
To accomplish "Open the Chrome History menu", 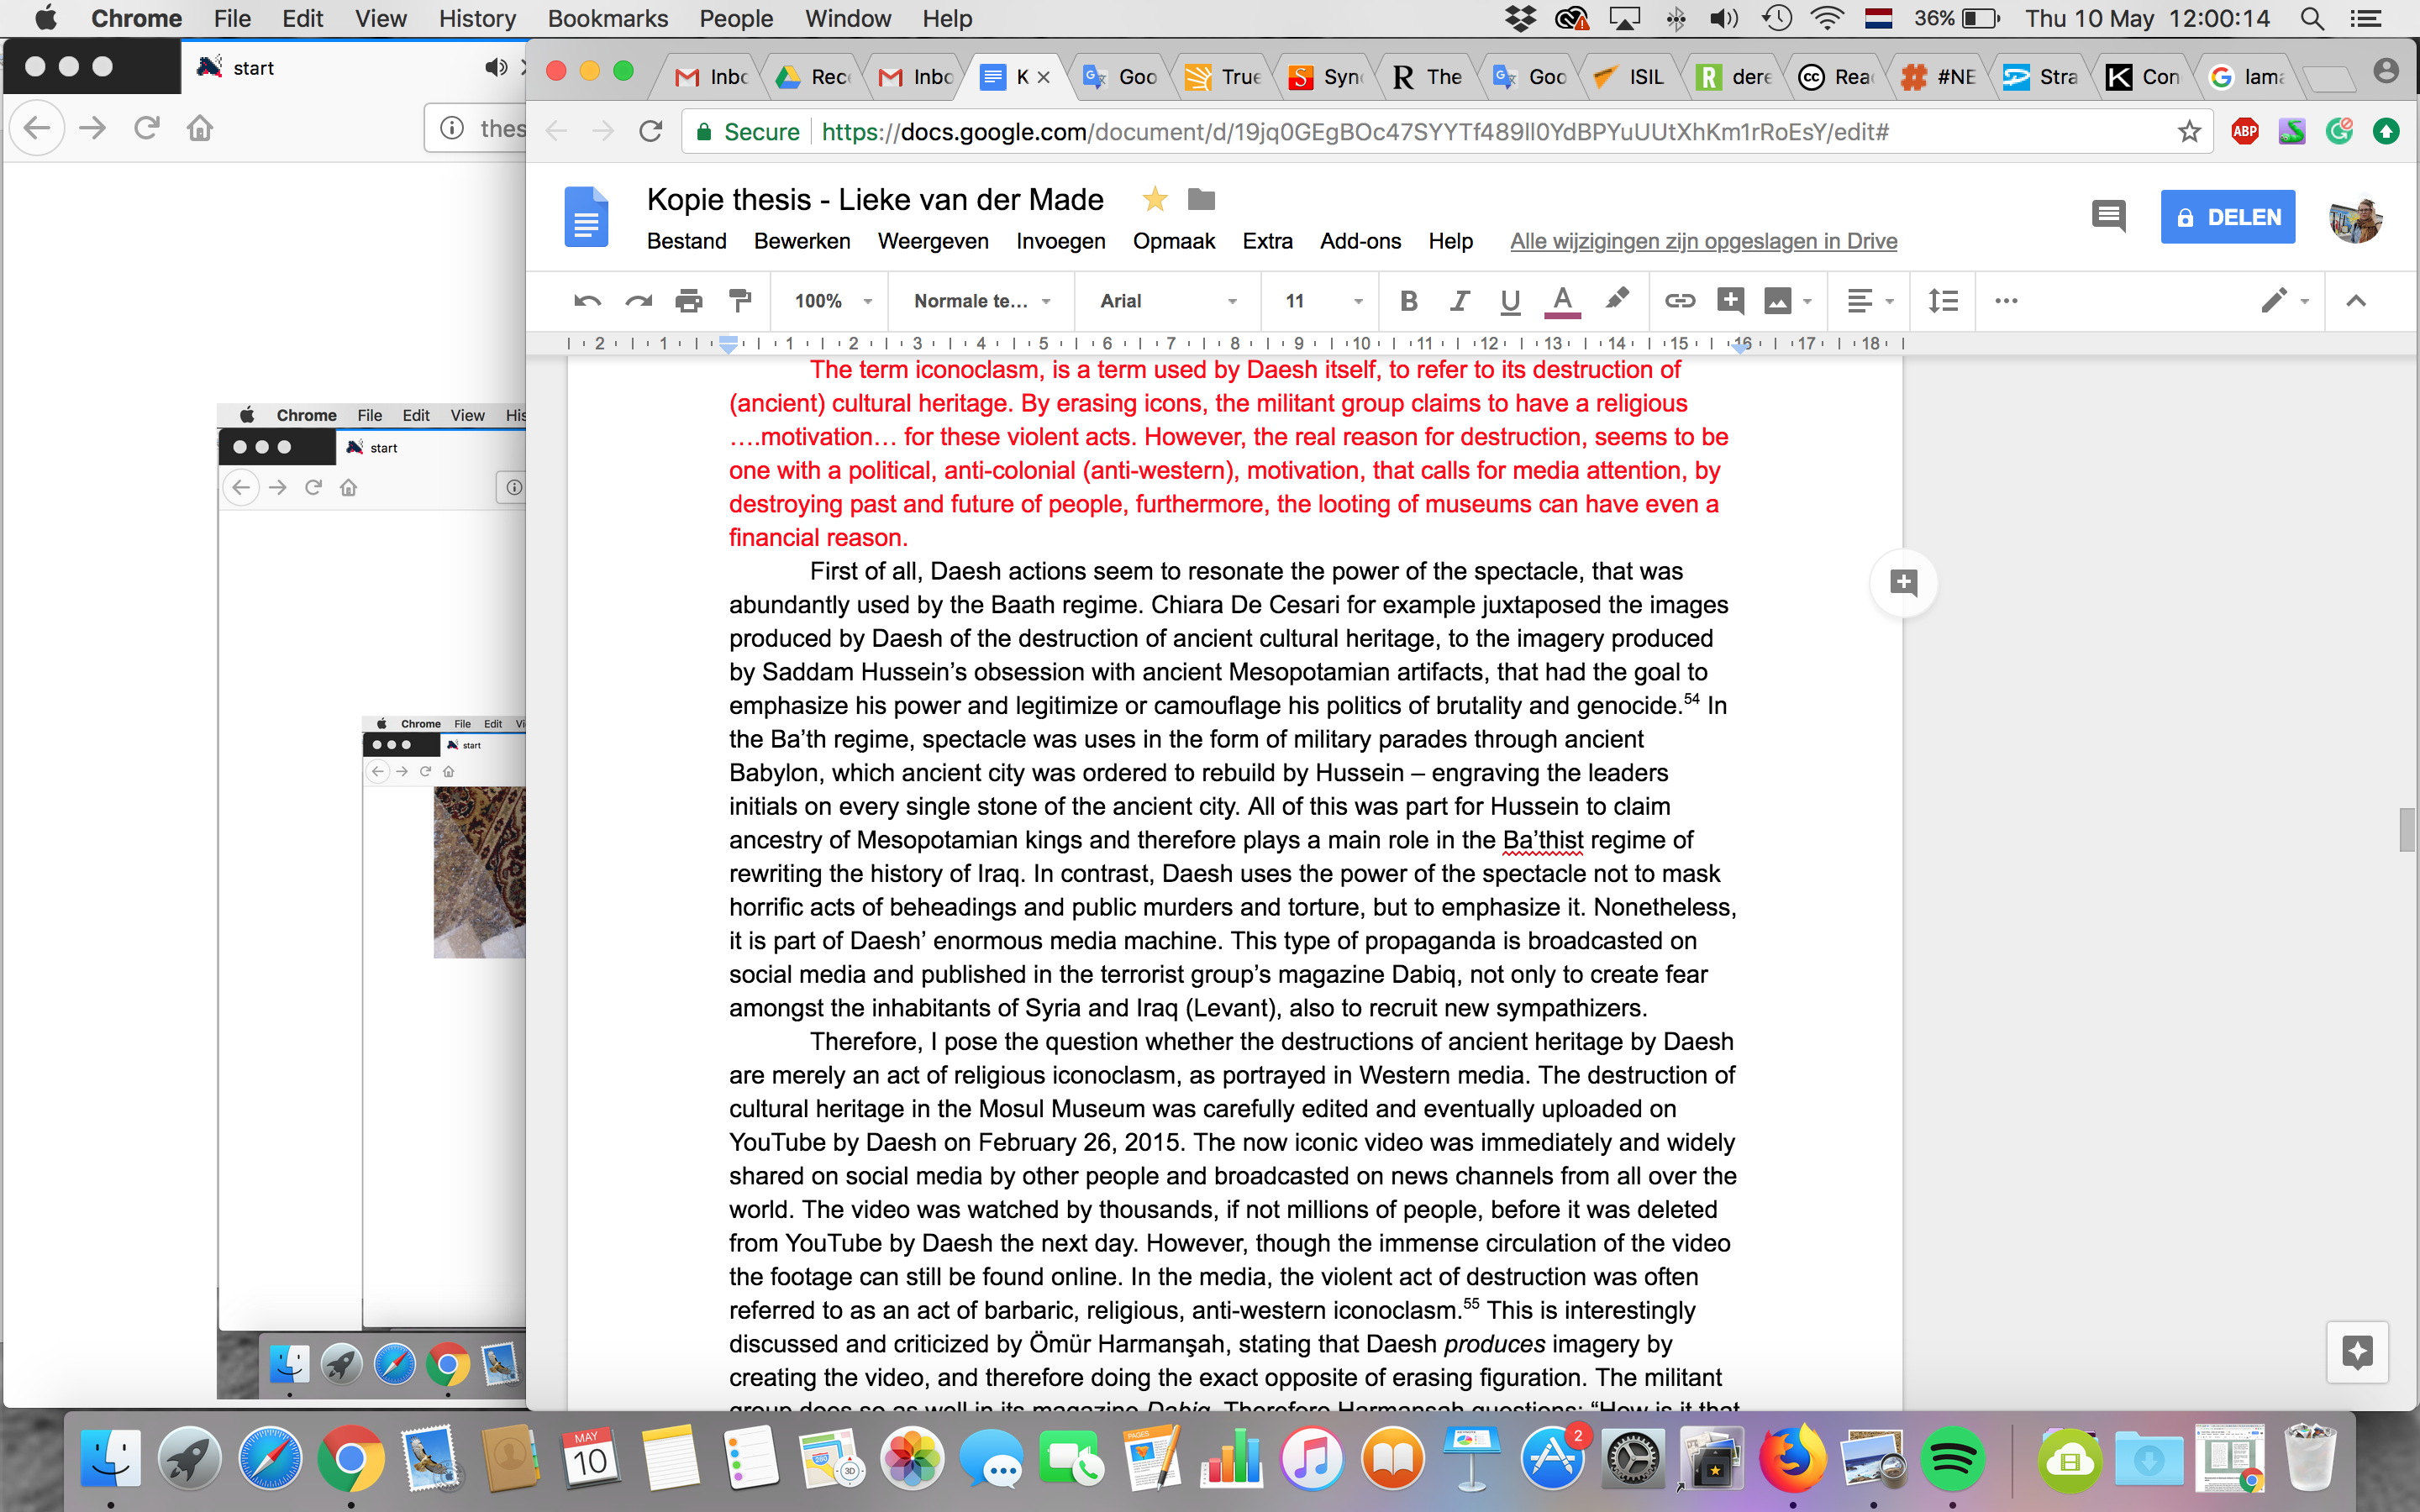I will [x=477, y=18].
